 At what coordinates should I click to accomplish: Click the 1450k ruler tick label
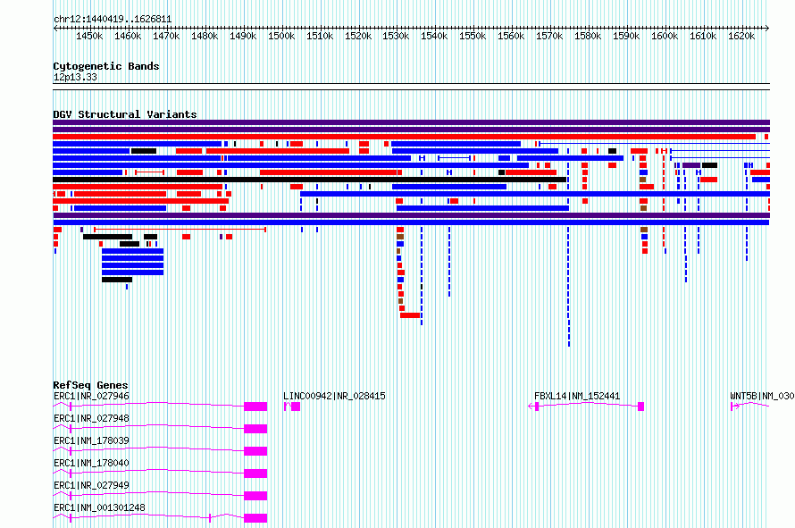pos(89,37)
